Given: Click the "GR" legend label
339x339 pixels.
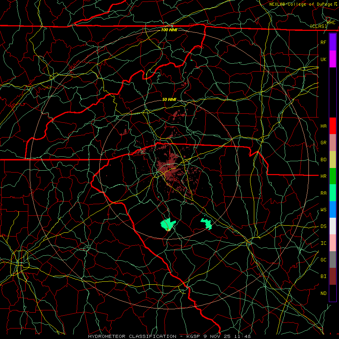Looking at the screenshot, I should (x=323, y=143).
